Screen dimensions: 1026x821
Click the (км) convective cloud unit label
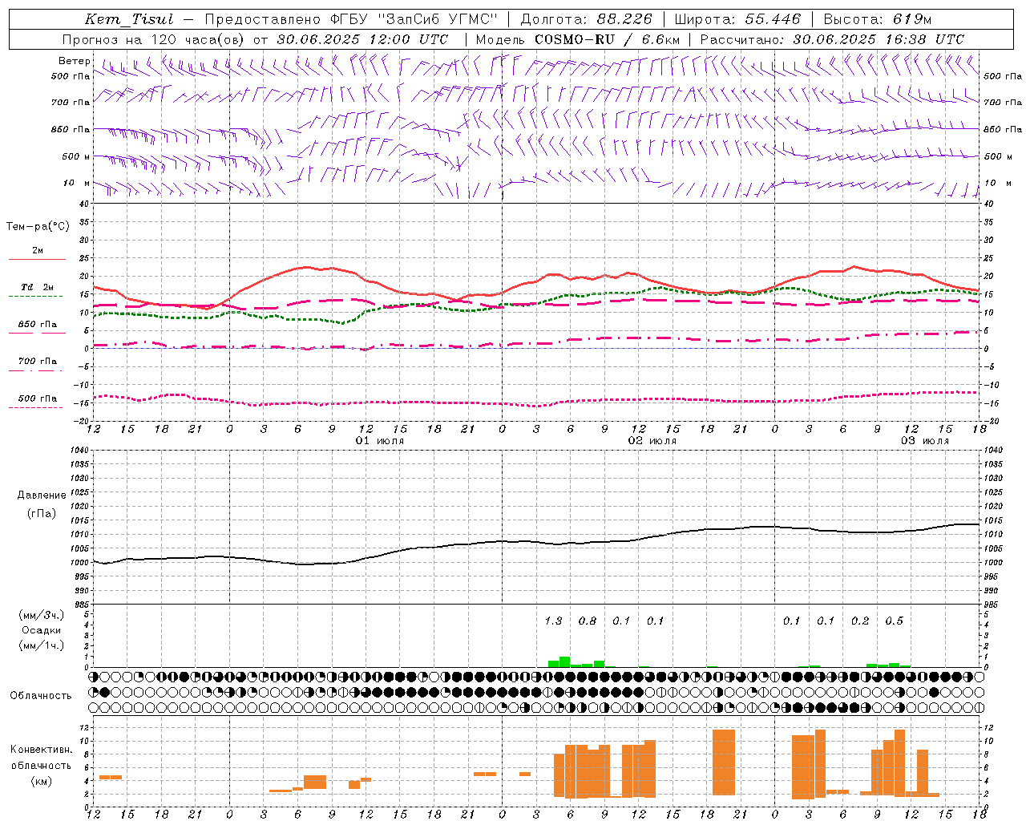pyautogui.click(x=41, y=781)
